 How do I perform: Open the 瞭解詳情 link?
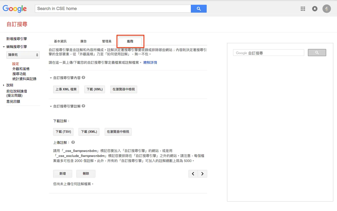pos(150,62)
